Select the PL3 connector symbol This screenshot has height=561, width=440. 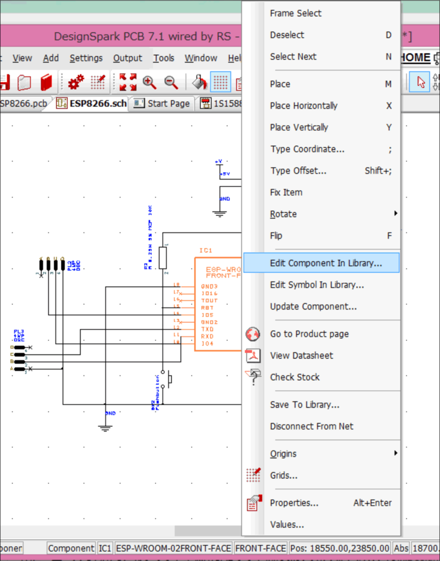point(21,358)
